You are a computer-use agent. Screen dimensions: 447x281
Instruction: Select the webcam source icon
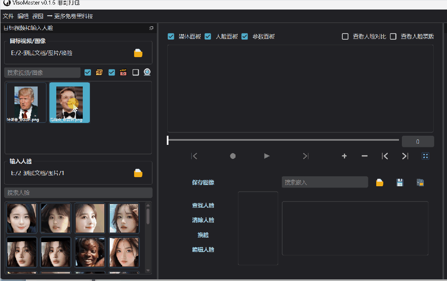point(147,72)
